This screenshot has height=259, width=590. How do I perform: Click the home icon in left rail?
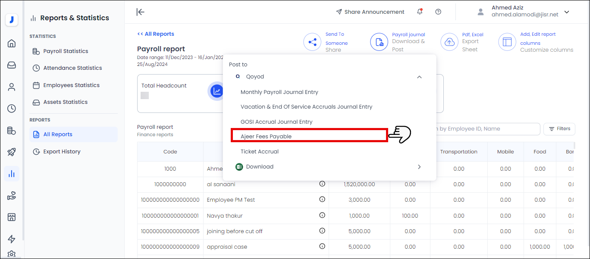[x=12, y=43]
